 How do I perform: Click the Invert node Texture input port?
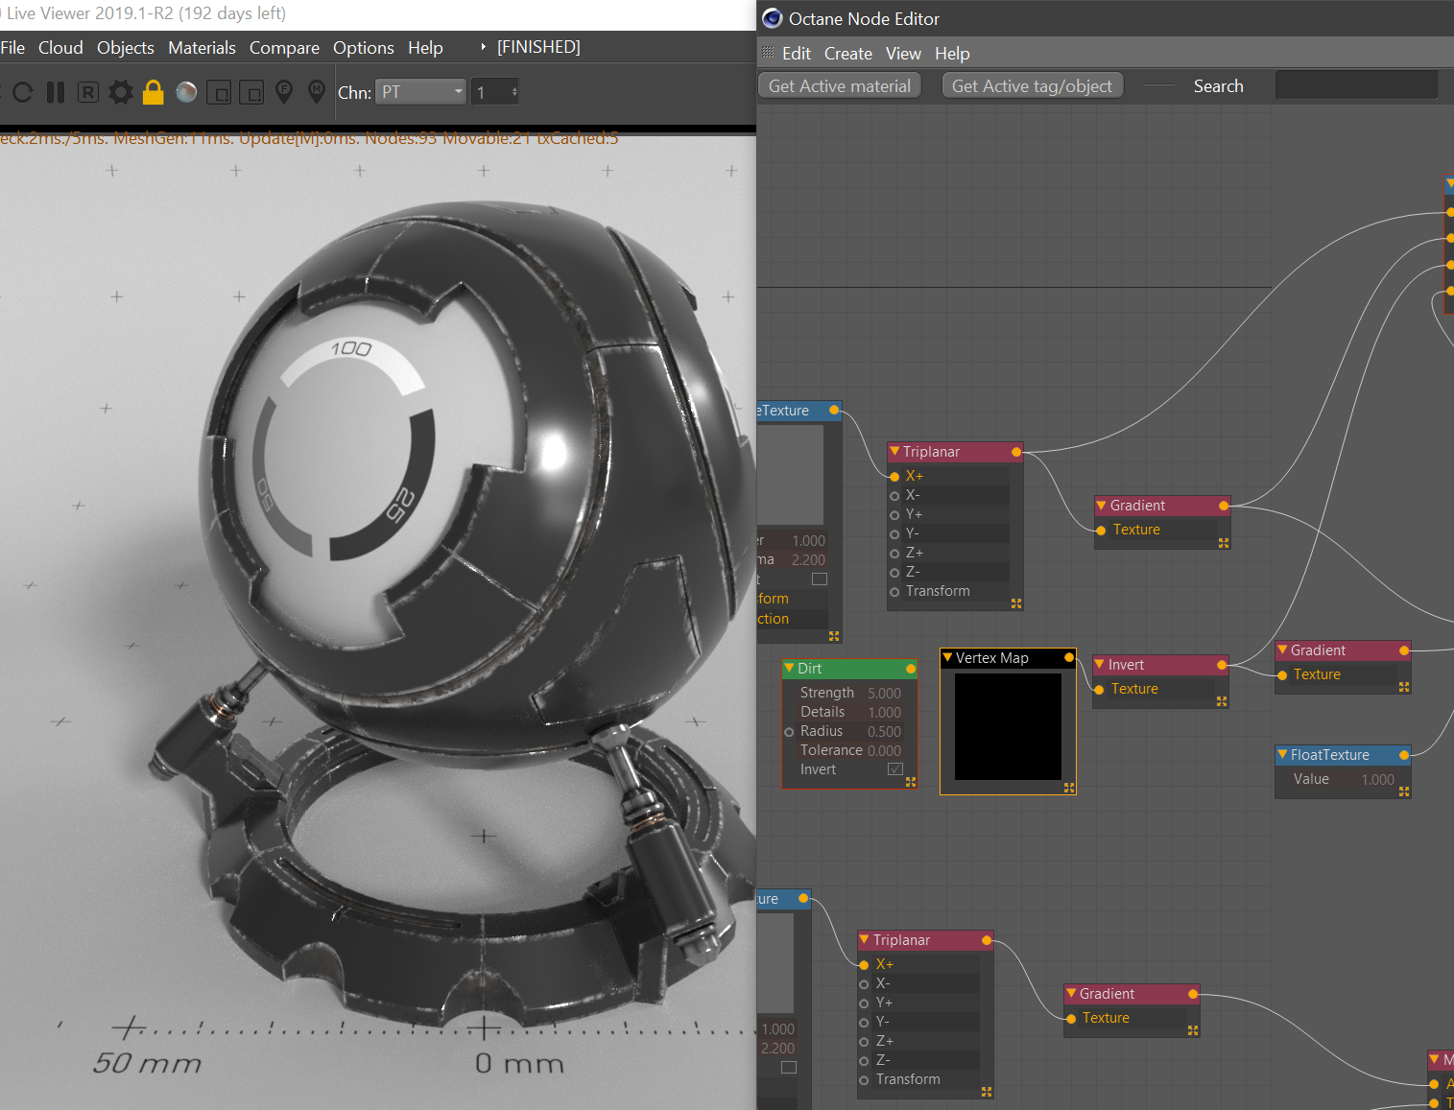1100,689
